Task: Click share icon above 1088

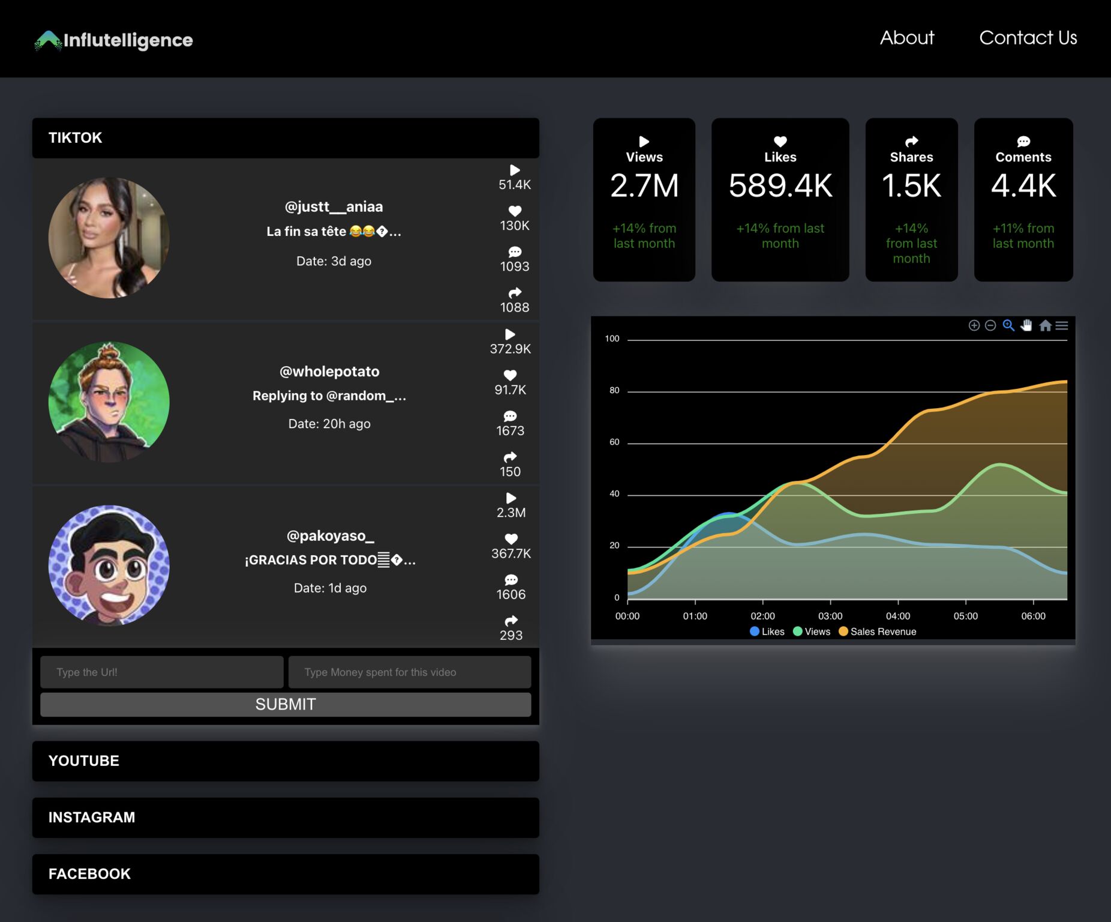Action: click(515, 292)
